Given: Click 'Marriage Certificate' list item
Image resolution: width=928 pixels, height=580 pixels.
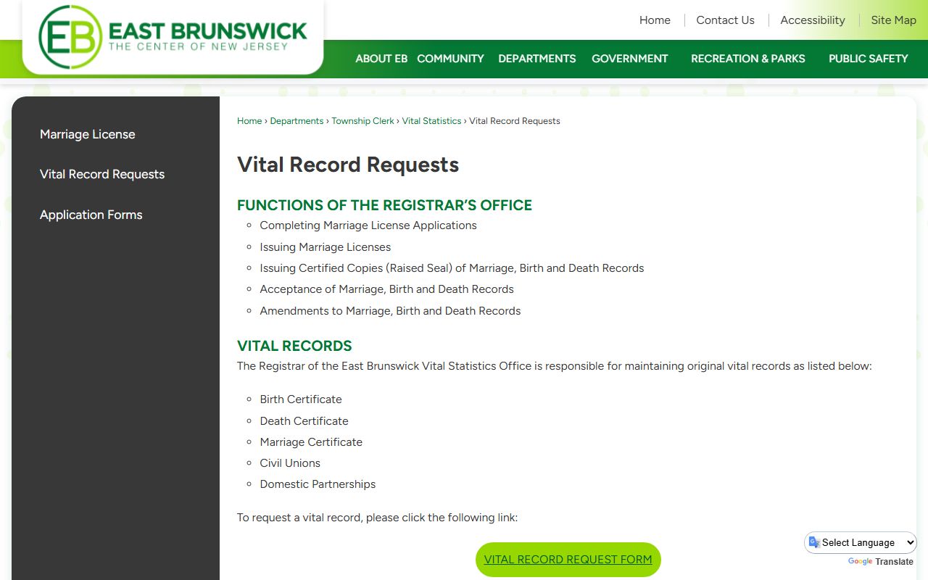Looking at the screenshot, I should pos(311,442).
